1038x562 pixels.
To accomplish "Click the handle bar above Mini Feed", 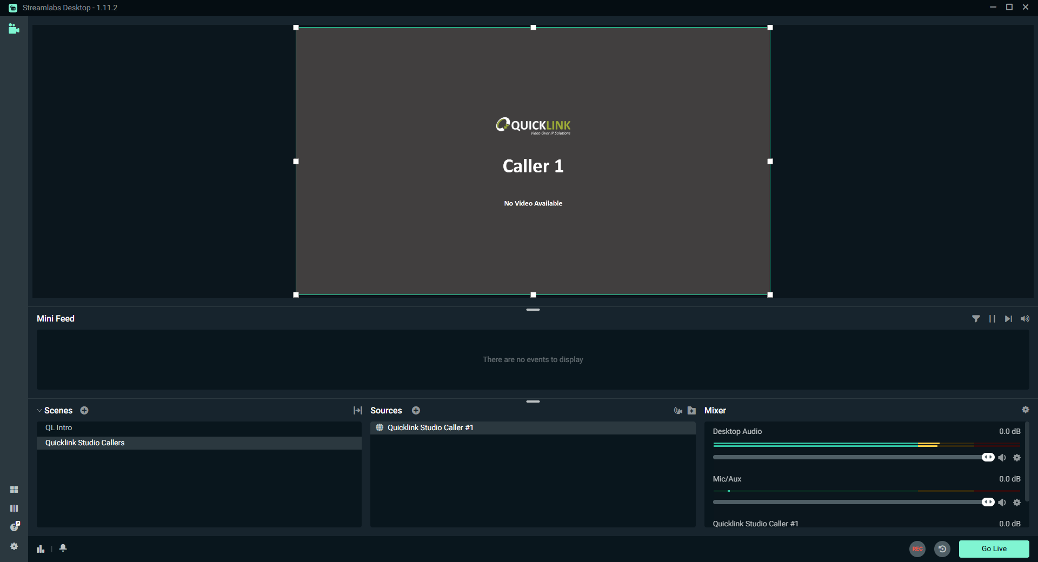I will click(533, 310).
